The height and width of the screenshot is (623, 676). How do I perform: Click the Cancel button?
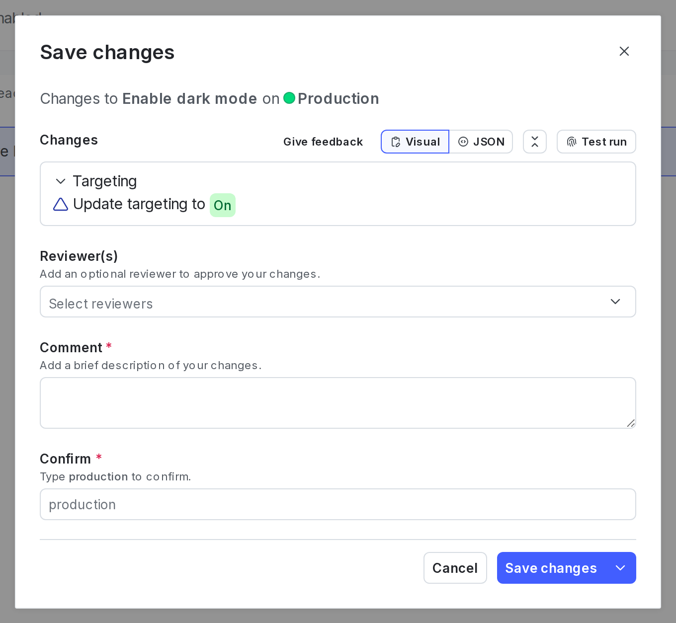pyautogui.click(x=455, y=568)
